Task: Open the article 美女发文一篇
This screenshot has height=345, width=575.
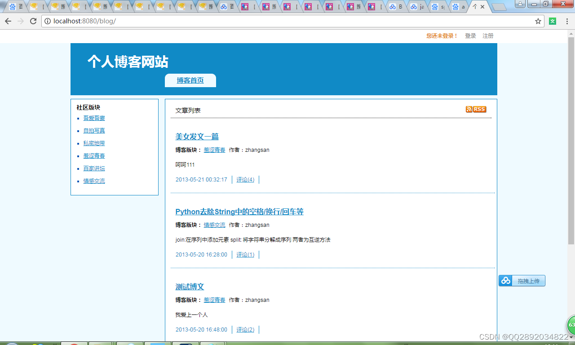Action: (x=197, y=137)
